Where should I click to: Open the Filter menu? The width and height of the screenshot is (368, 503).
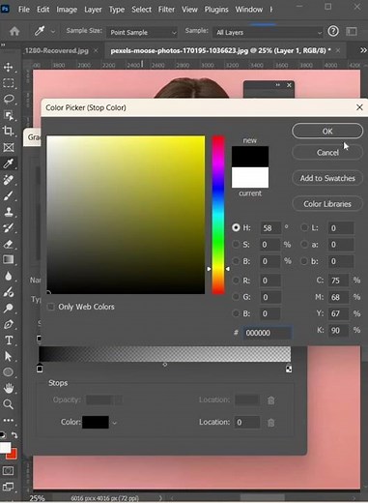tap(166, 10)
